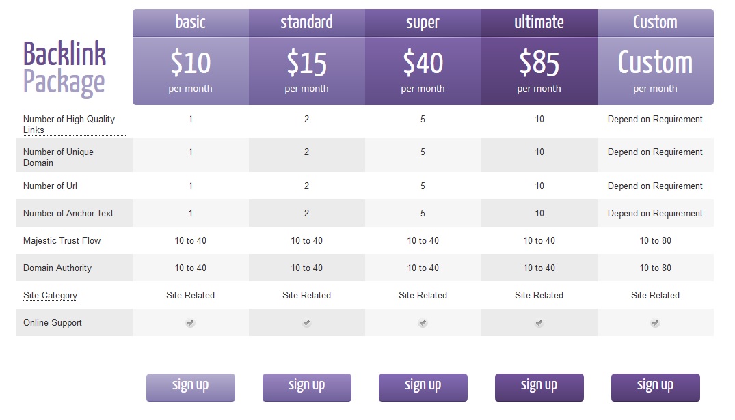Sign up for the ultimate package
The image size is (735, 420).
[x=539, y=387]
